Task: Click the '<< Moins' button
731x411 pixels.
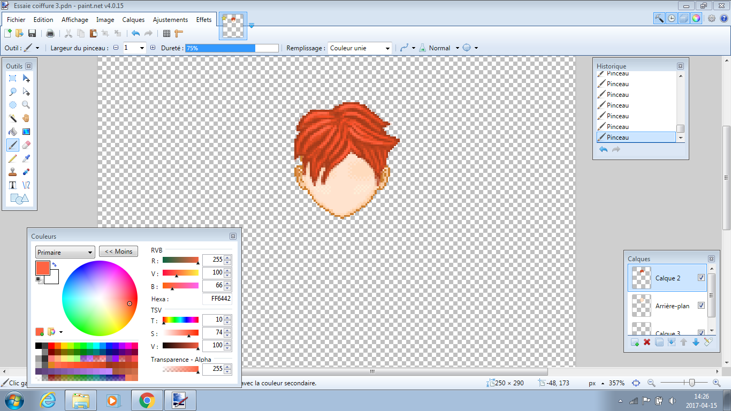Action: pyautogui.click(x=118, y=252)
